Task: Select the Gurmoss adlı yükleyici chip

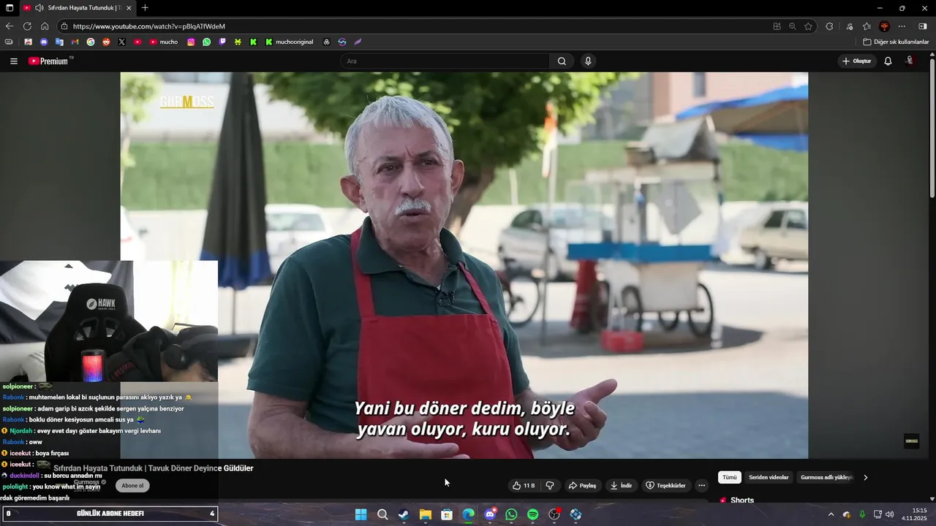Action: tap(827, 478)
